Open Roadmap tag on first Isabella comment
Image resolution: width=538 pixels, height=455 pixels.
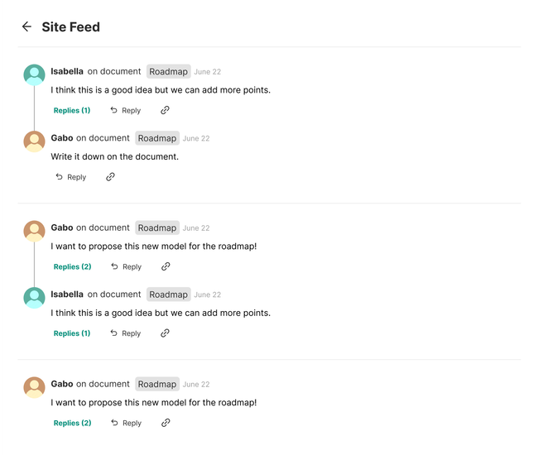(x=168, y=72)
